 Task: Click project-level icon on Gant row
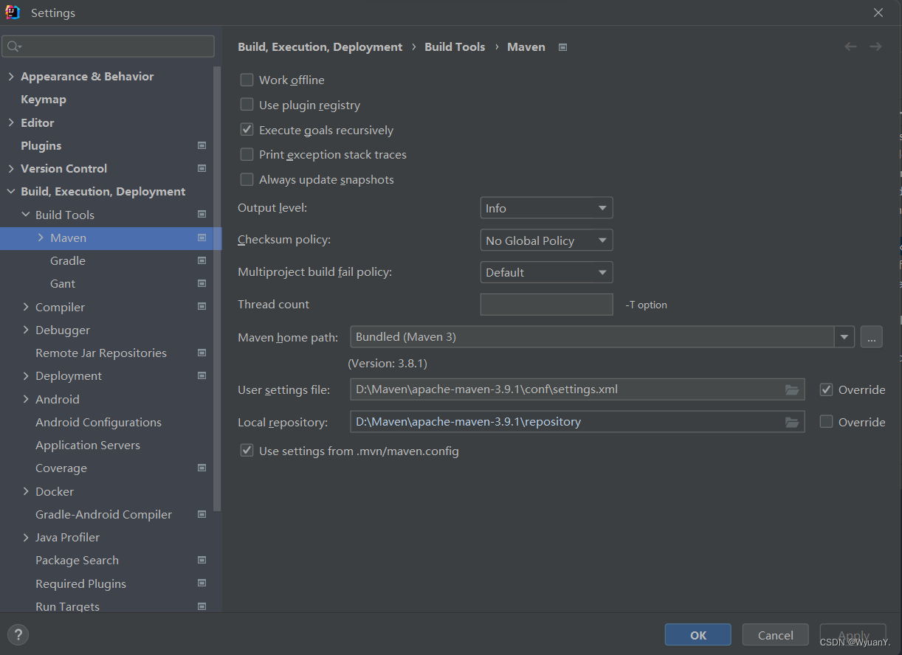[x=202, y=283]
